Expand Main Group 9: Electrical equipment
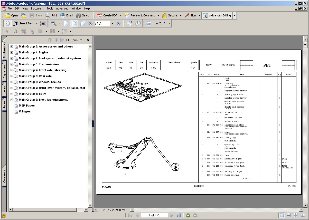Screen dimensions: 309x220 click(x=12, y=100)
